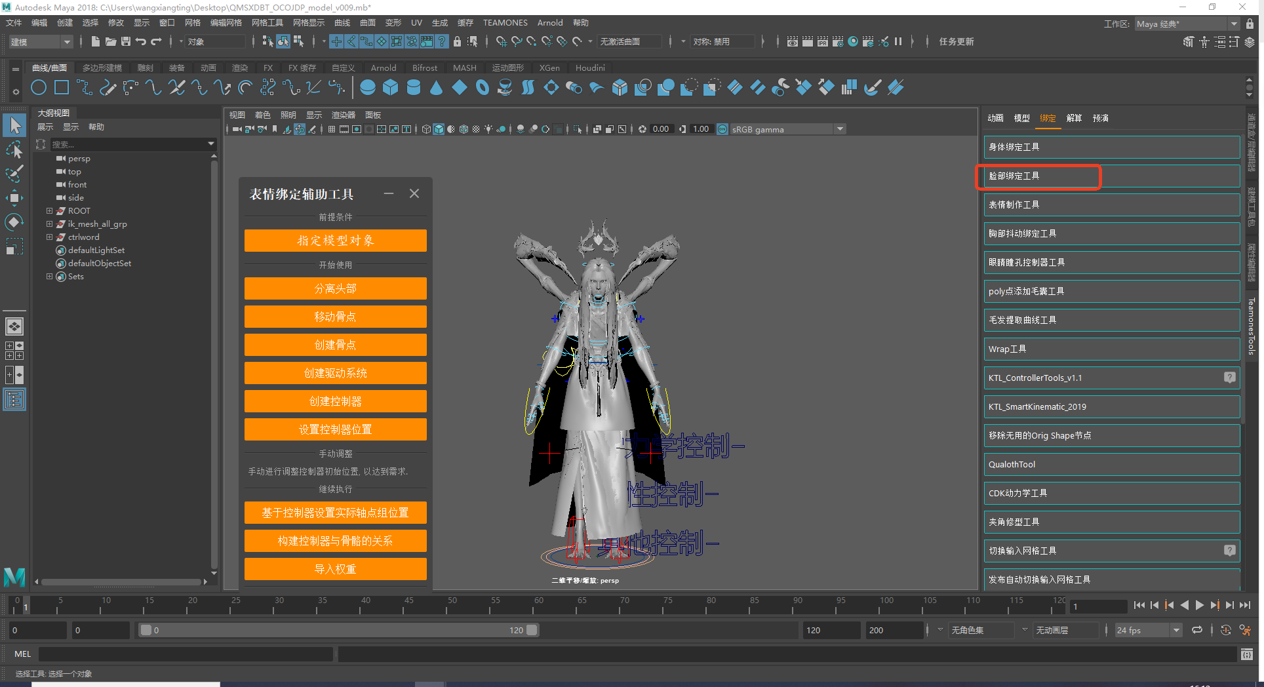Open the sRGB gamma view transform dropdown
This screenshot has width=1264, height=687.
pos(840,129)
